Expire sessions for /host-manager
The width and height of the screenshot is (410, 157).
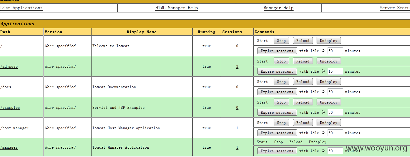(x=277, y=133)
